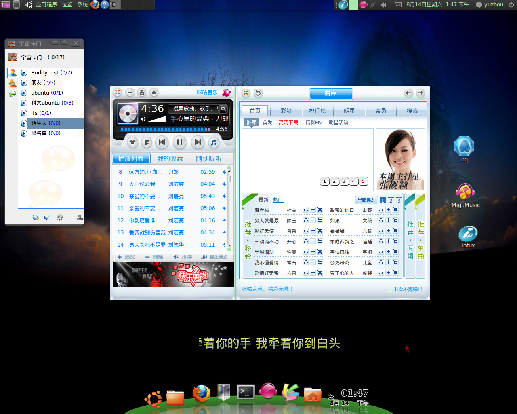Open the 搜索 tab in the library
The height and width of the screenshot is (414, 517).
pyautogui.click(x=412, y=111)
